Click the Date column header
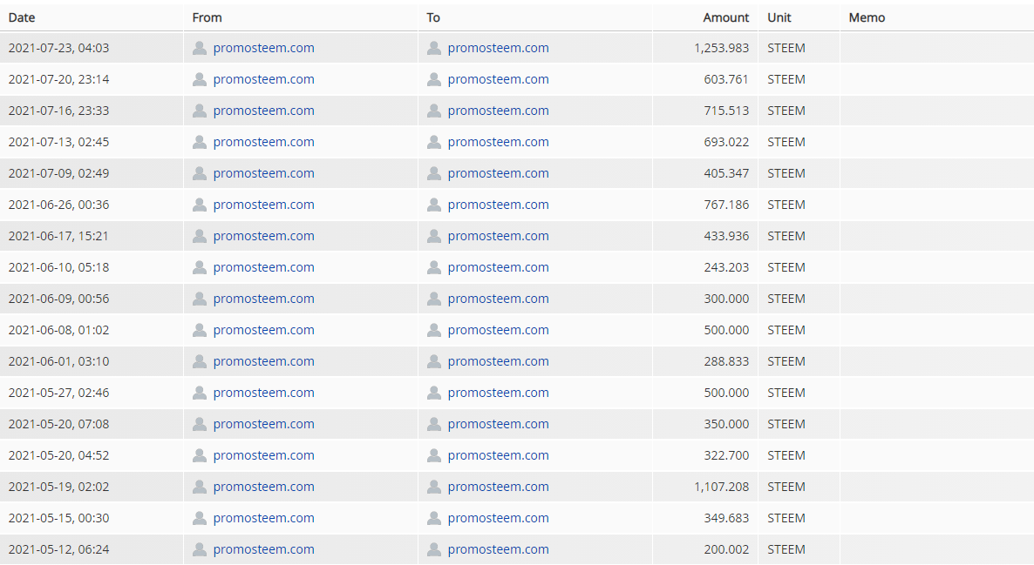 (22, 17)
